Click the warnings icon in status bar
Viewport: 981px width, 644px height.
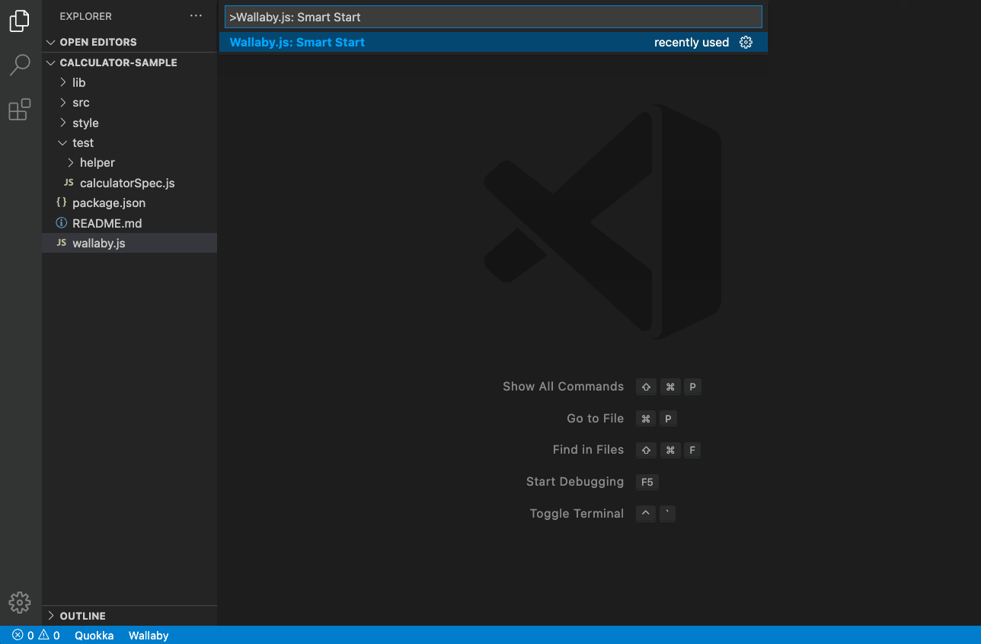43,635
